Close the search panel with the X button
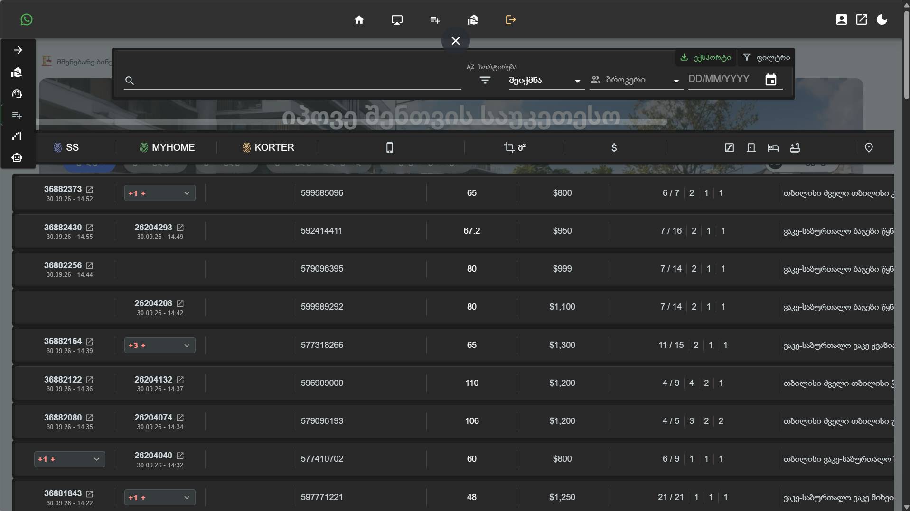The image size is (910, 511). pos(456,41)
